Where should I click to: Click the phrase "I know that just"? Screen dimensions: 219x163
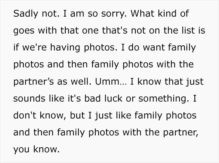(167, 82)
